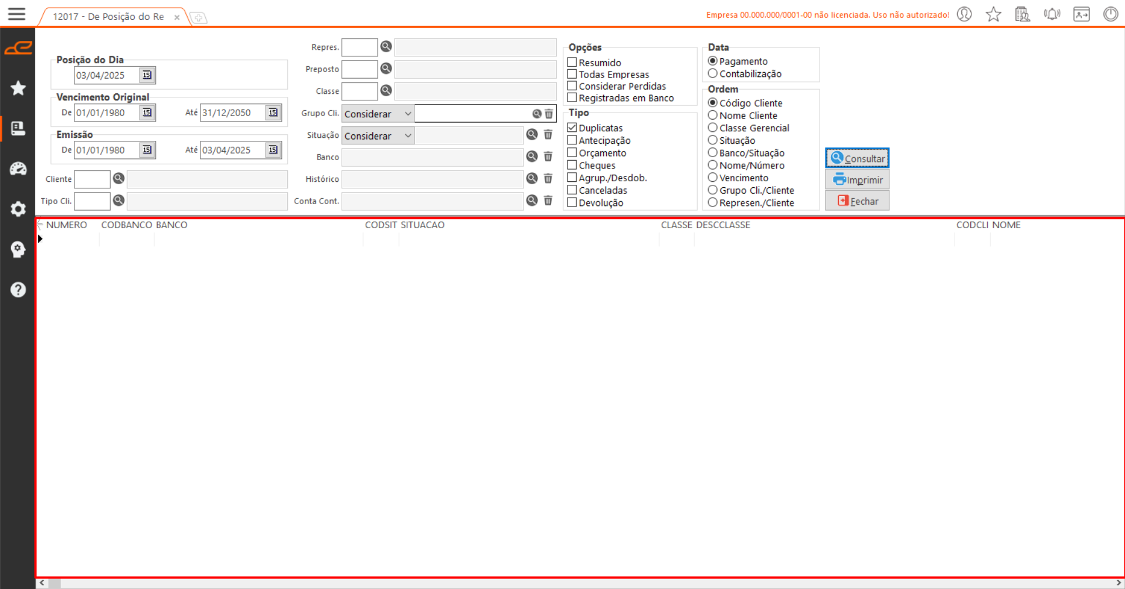Select the Contabilização radio option
This screenshot has height=589, width=1125.
(x=713, y=74)
